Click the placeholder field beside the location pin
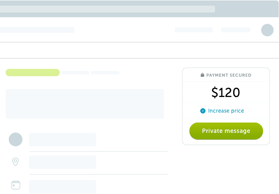This screenshot has width=279, height=194. point(63,162)
